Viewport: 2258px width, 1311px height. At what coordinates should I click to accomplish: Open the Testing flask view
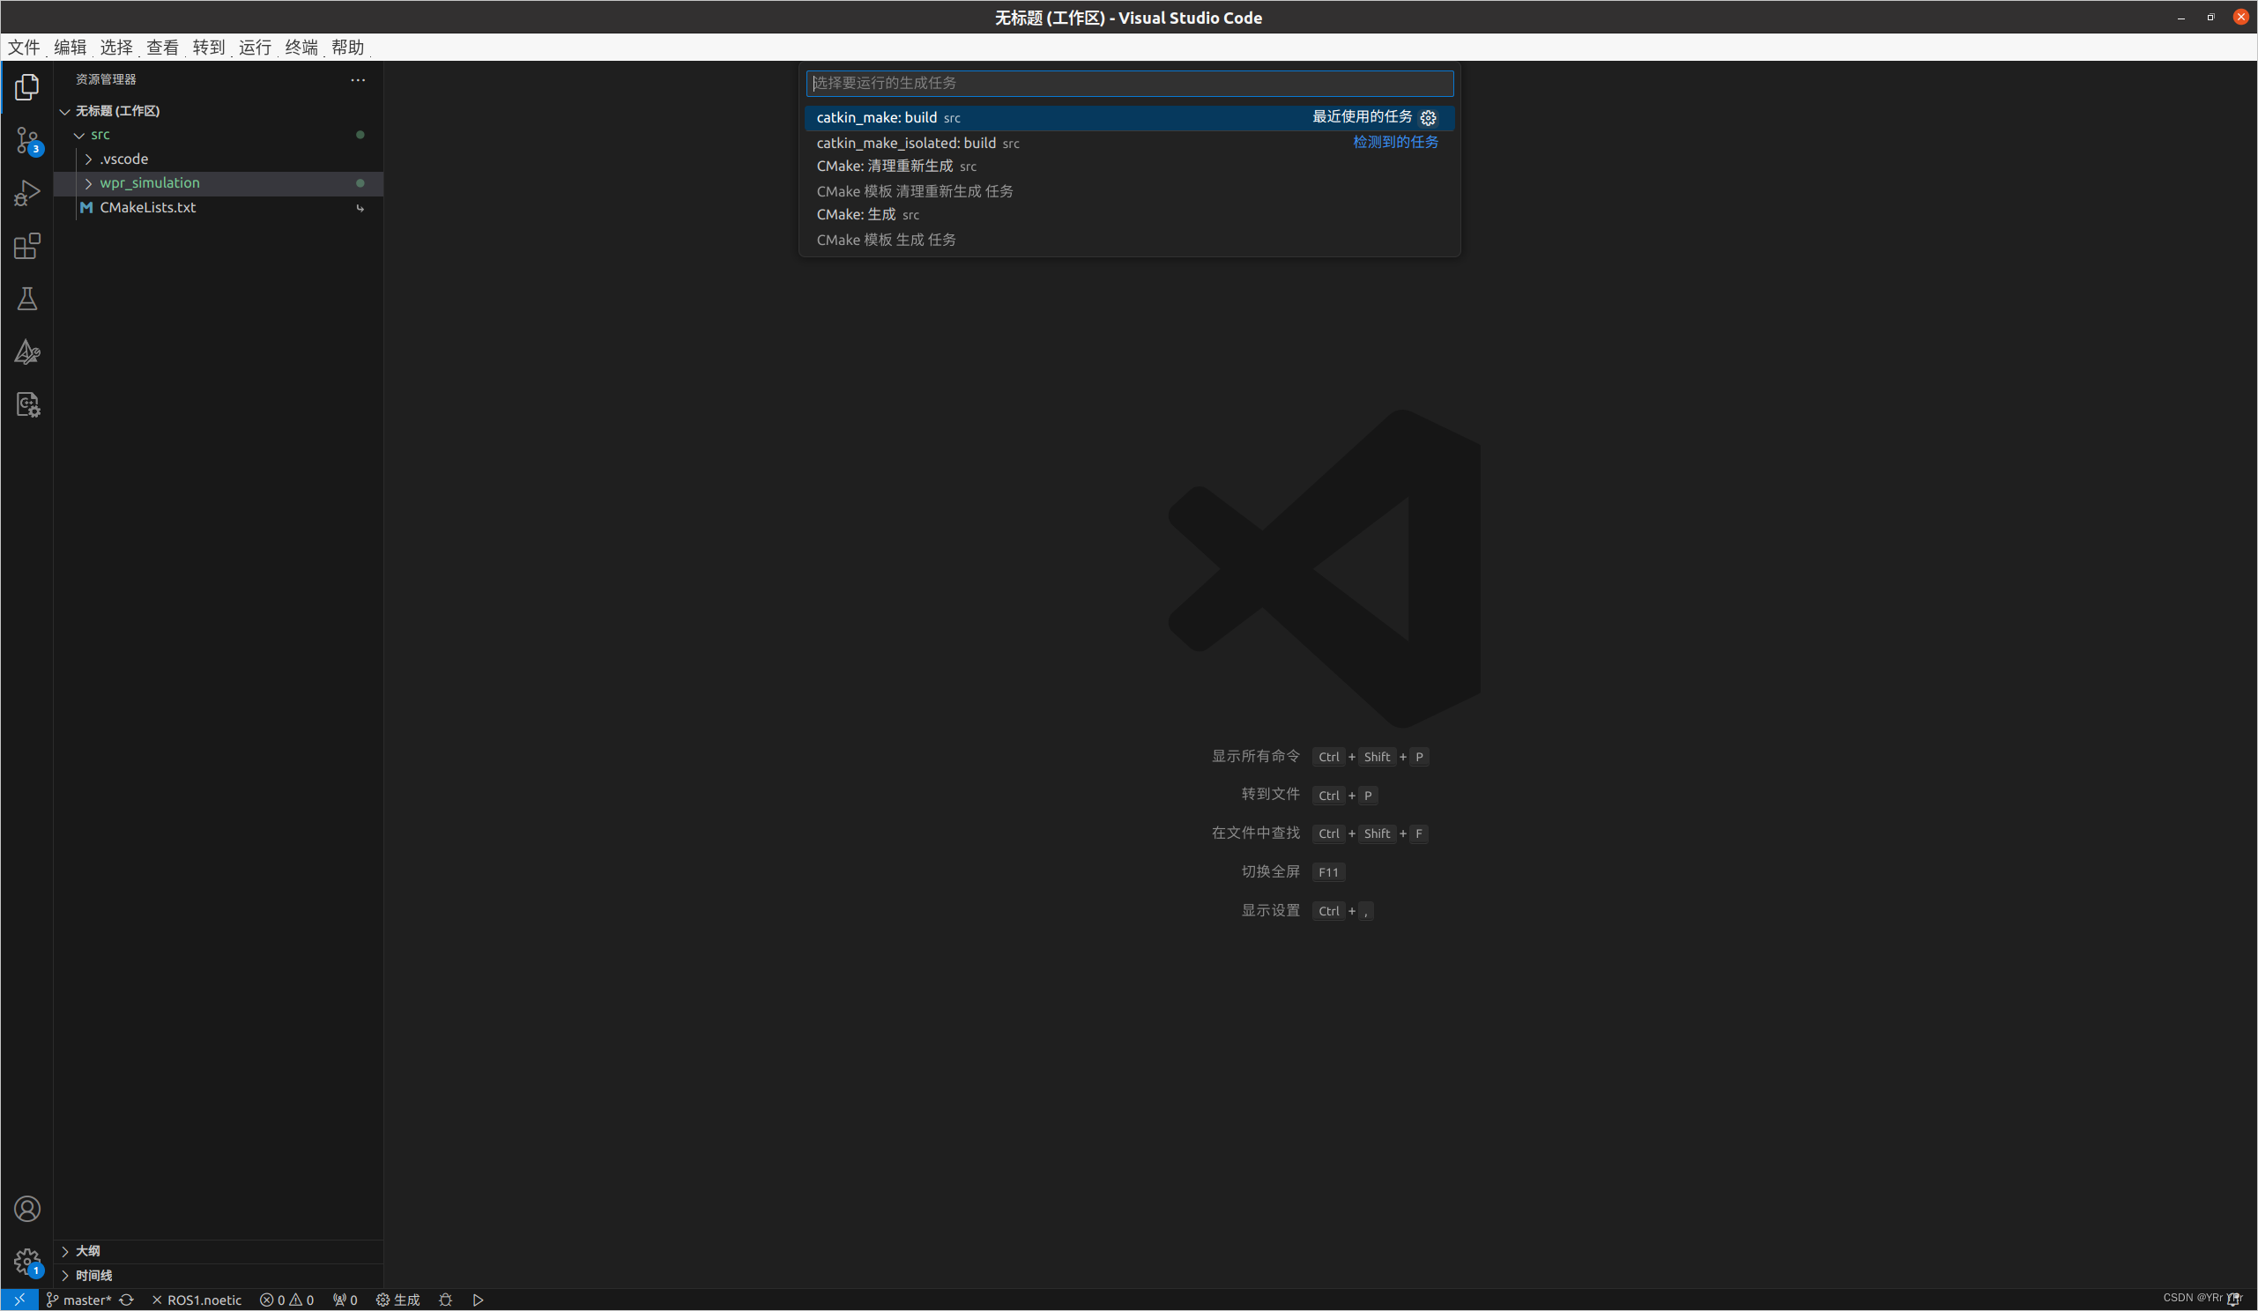pos(26,299)
